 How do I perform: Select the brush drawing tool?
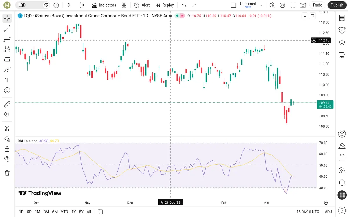(x=7, y=70)
